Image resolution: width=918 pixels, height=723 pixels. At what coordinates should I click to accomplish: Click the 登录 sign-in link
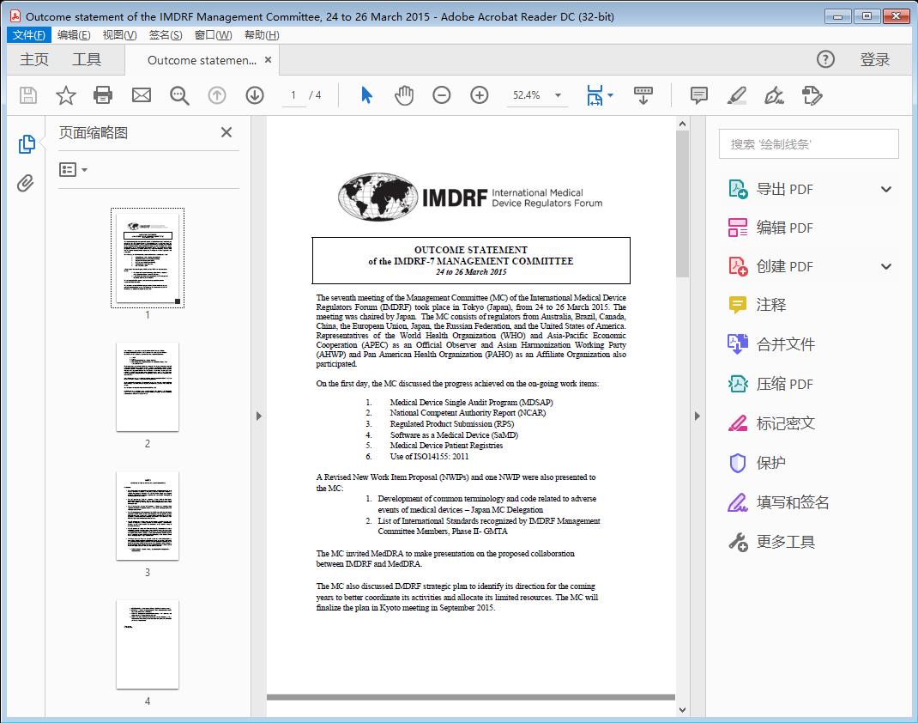[875, 60]
